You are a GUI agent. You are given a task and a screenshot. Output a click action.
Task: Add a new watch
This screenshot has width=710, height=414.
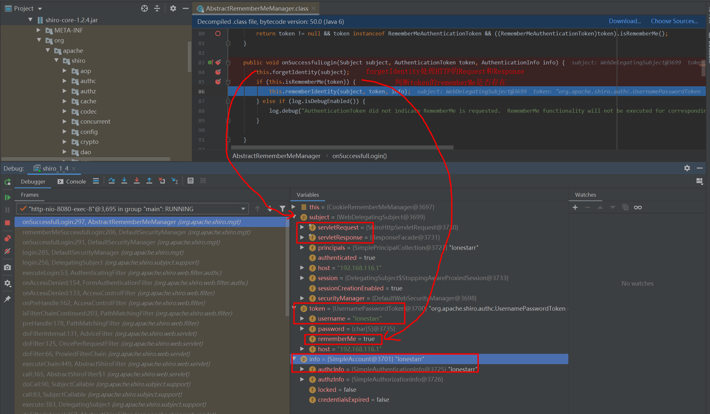(575, 208)
